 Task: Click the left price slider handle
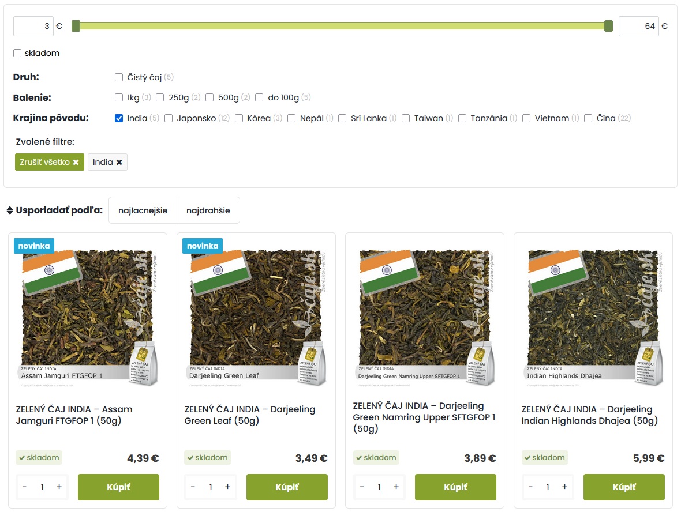(x=76, y=26)
